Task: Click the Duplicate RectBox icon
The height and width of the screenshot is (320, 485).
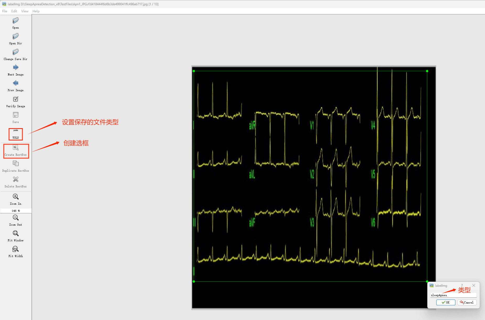Action: (x=16, y=164)
